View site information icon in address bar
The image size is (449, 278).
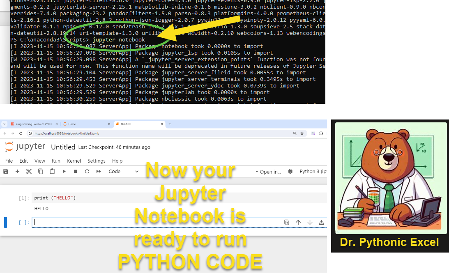click(x=30, y=133)
